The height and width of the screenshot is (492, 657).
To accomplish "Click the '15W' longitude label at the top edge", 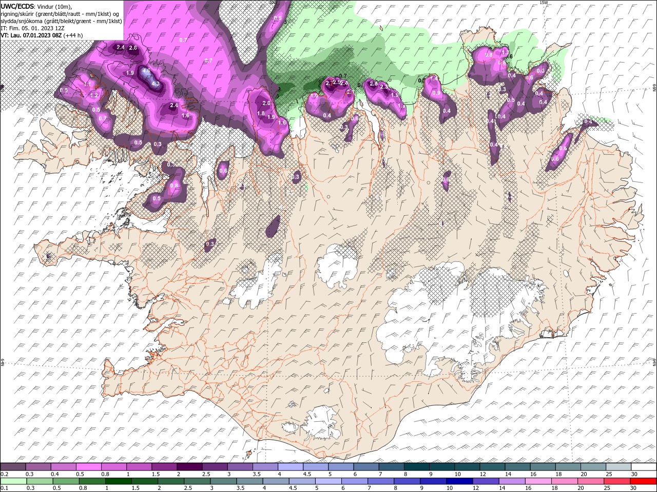I will (x=544, y=3).
